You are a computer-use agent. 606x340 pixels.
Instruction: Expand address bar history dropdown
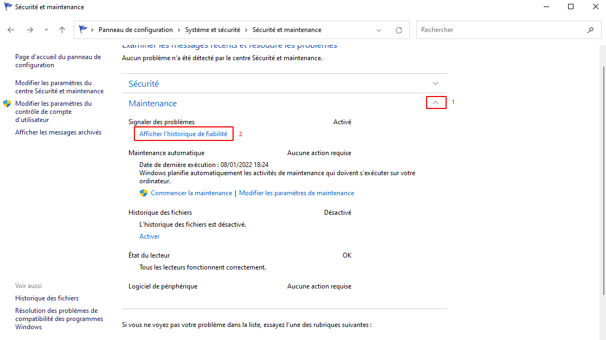(379, 30)
